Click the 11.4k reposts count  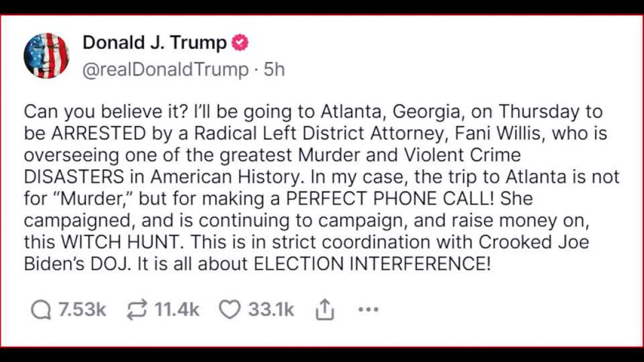click(x=177, y=309)
